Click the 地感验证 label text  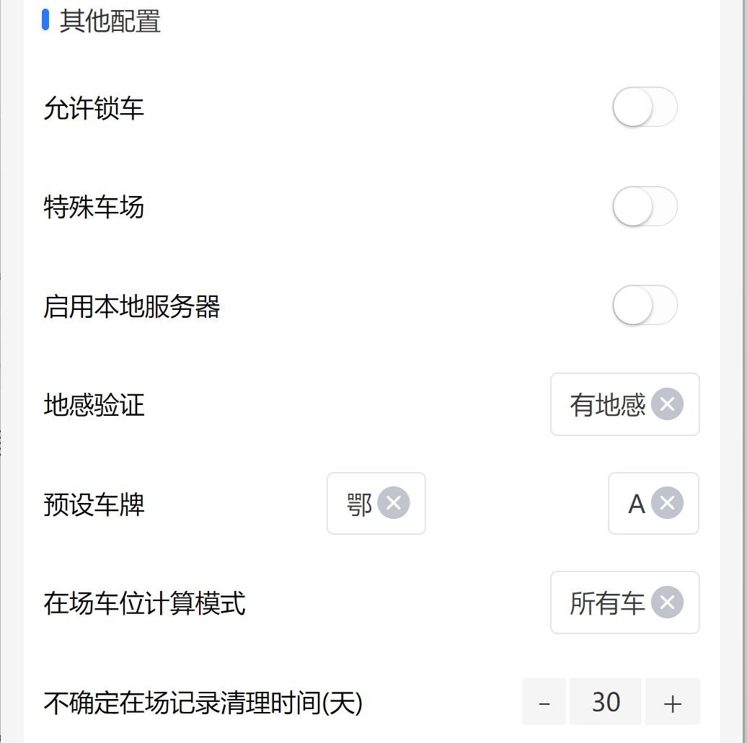[94, 405]
